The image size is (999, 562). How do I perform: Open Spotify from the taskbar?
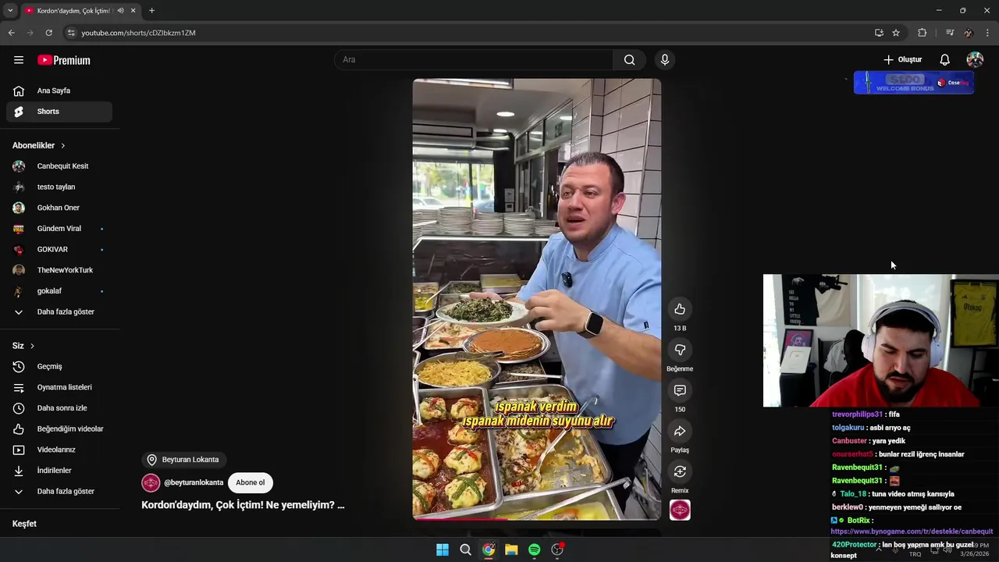(534, 550)
